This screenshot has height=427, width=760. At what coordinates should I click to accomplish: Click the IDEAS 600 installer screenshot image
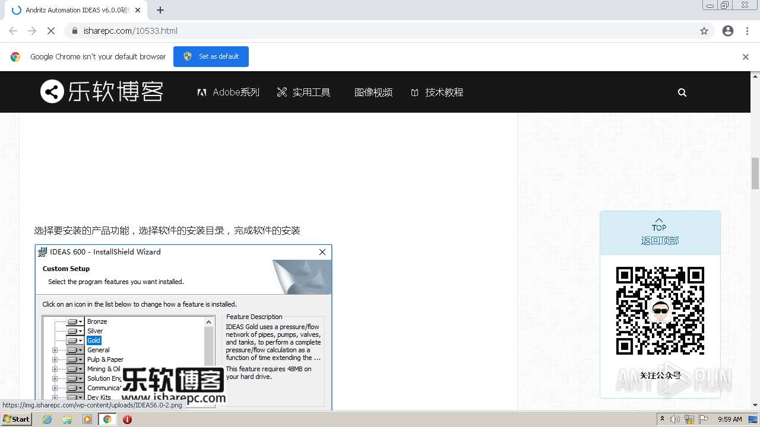point(183,327)
